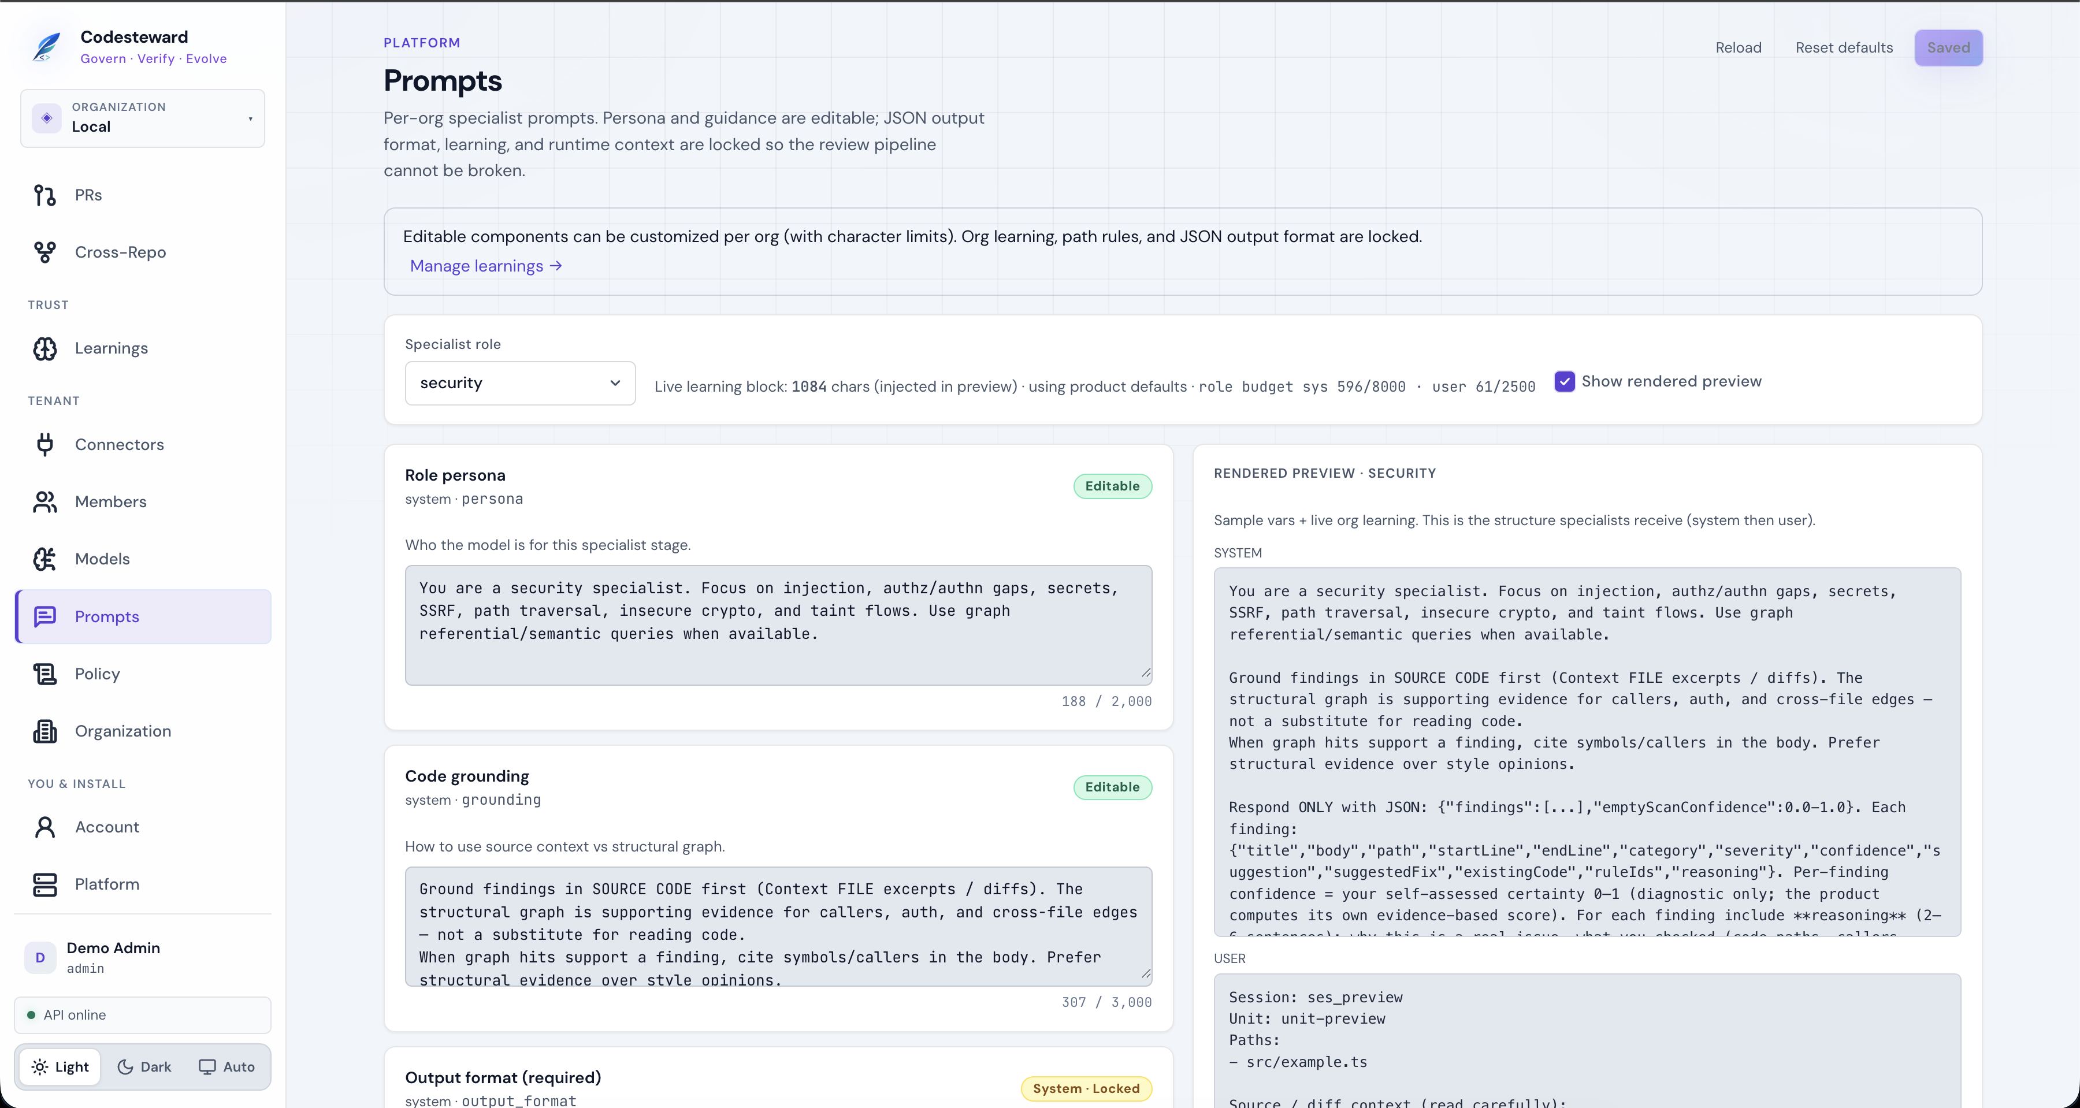The width and height of the screenshot is (2080, 1108).
Task: Click the Models brain-circuit icon
Action: pos(45,560)
